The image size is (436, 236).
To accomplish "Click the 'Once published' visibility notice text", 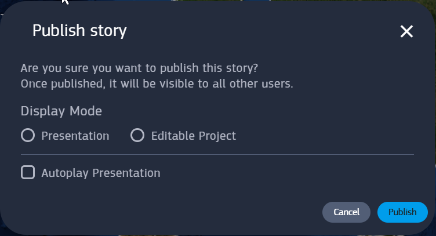I will [157, 83].
